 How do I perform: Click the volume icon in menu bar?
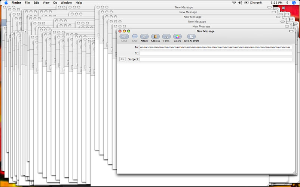240,3
